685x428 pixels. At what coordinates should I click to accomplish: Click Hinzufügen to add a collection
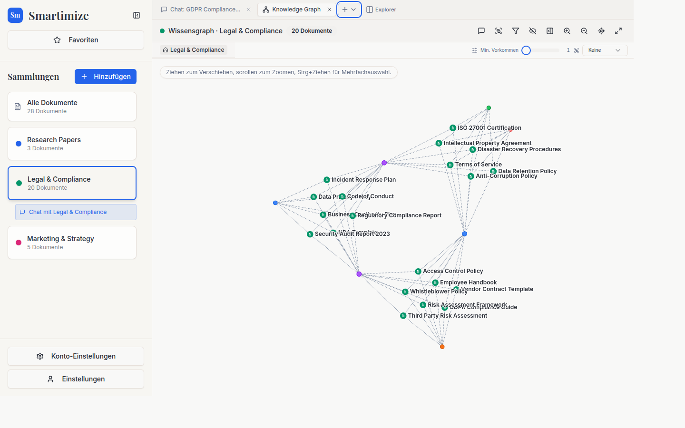click(x=106, y=77)
